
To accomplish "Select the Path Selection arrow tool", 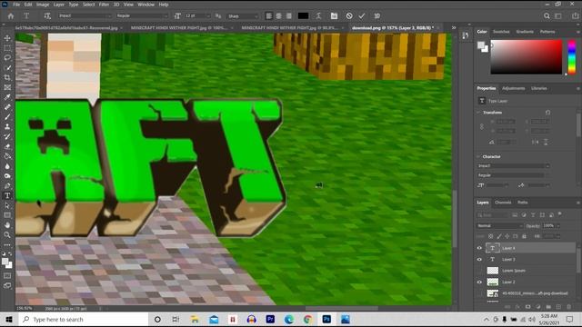I will coord(7,205).
